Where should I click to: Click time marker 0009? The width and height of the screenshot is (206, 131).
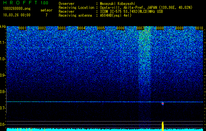pyautogui.click(x=179, y=28)
